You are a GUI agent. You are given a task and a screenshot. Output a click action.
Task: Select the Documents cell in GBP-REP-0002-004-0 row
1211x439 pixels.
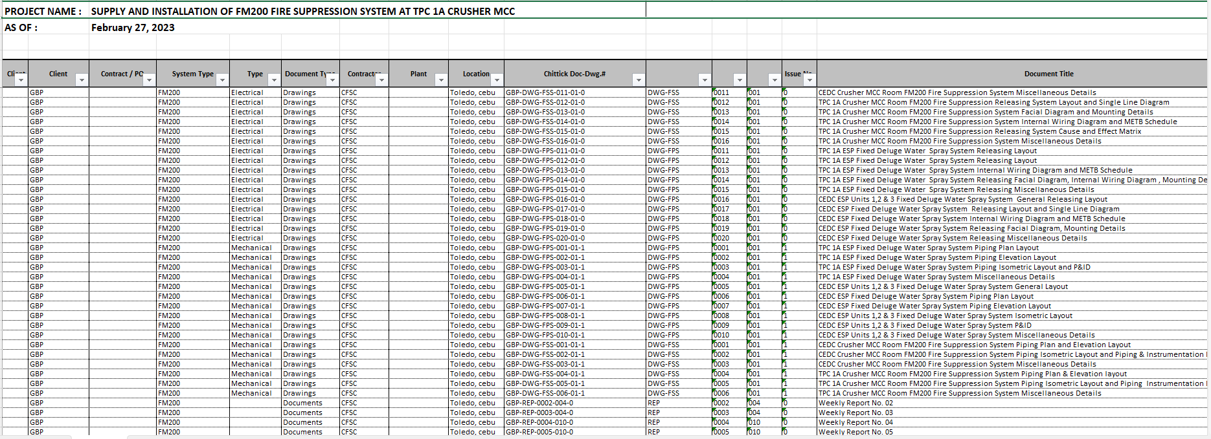pyautogui.click(x=311, y=403)
